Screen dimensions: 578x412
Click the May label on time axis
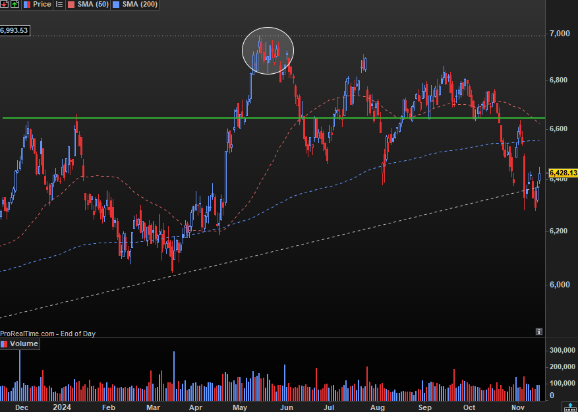coord(240,407)
